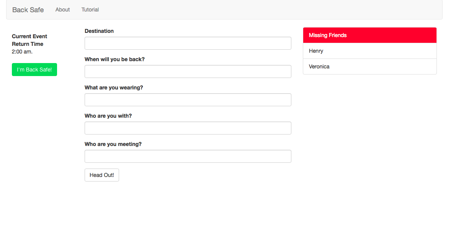Screen dimensions: 456x227
Task: Click the 'When will you be back?' label
Action: pyautogui.click(x=114, y=59)
